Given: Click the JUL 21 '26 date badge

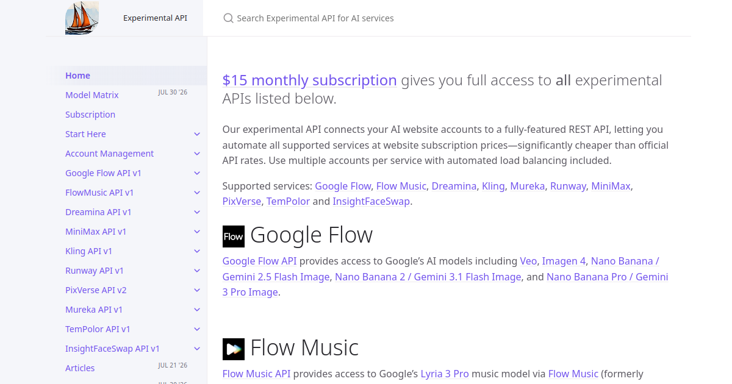Looking at the screenshot, I should pyautogui.click(x=173, y=366).
